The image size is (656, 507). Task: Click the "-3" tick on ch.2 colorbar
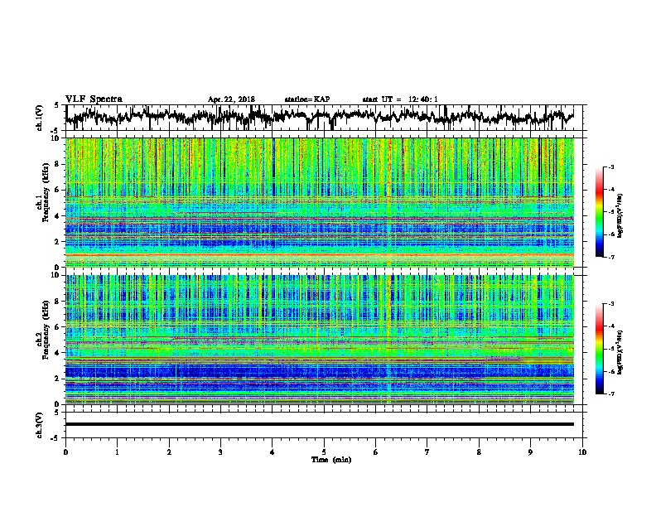pos(610,304)
